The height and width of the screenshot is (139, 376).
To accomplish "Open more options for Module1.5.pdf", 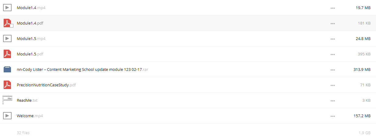I will point(333,54).
